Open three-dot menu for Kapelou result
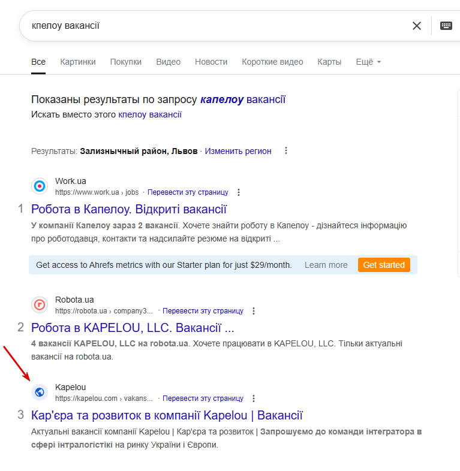Viewport: 460px width, 471px height. pyautogui.click(x=254, y=398)
